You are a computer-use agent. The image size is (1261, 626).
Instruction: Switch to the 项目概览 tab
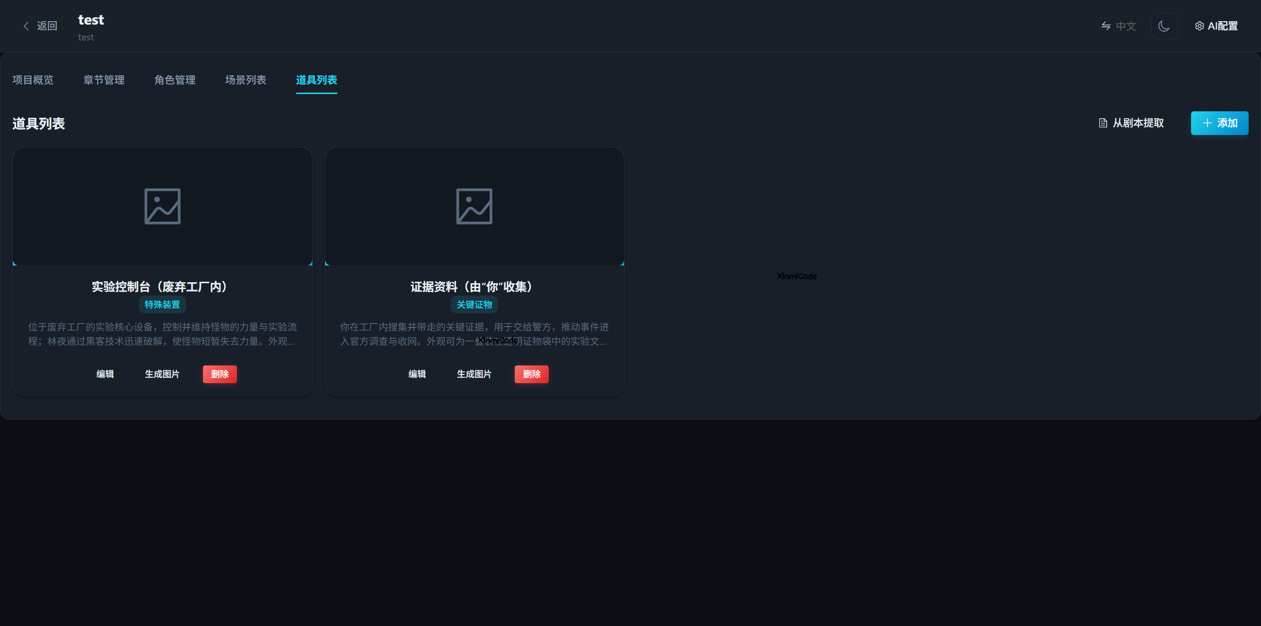32,80
